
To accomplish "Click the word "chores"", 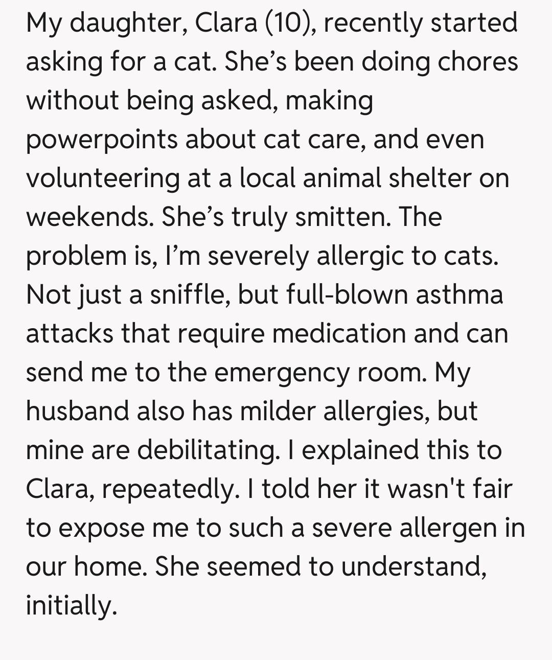I will pos(477,62).
